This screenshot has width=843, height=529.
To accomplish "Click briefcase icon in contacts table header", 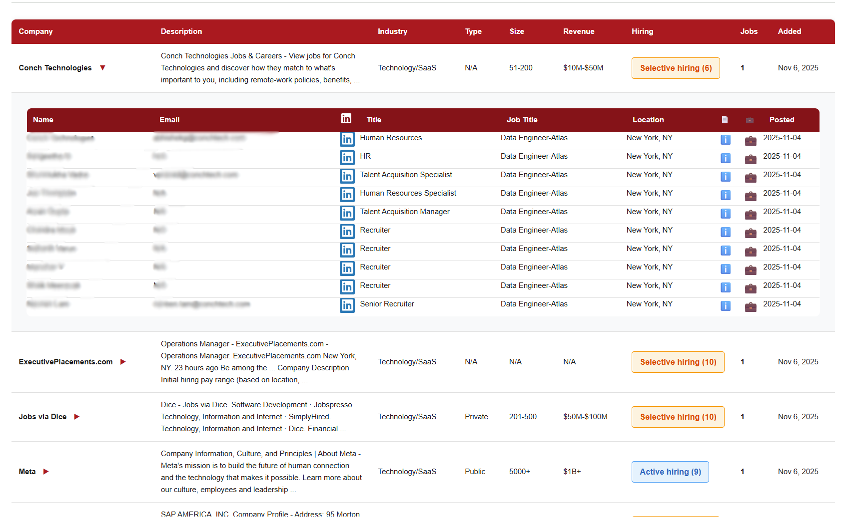I will click(750, 120).
